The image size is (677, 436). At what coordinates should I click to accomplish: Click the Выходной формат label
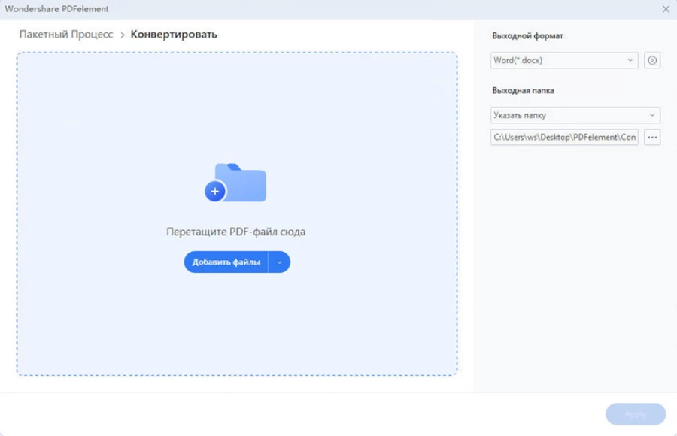pos(527,36)
